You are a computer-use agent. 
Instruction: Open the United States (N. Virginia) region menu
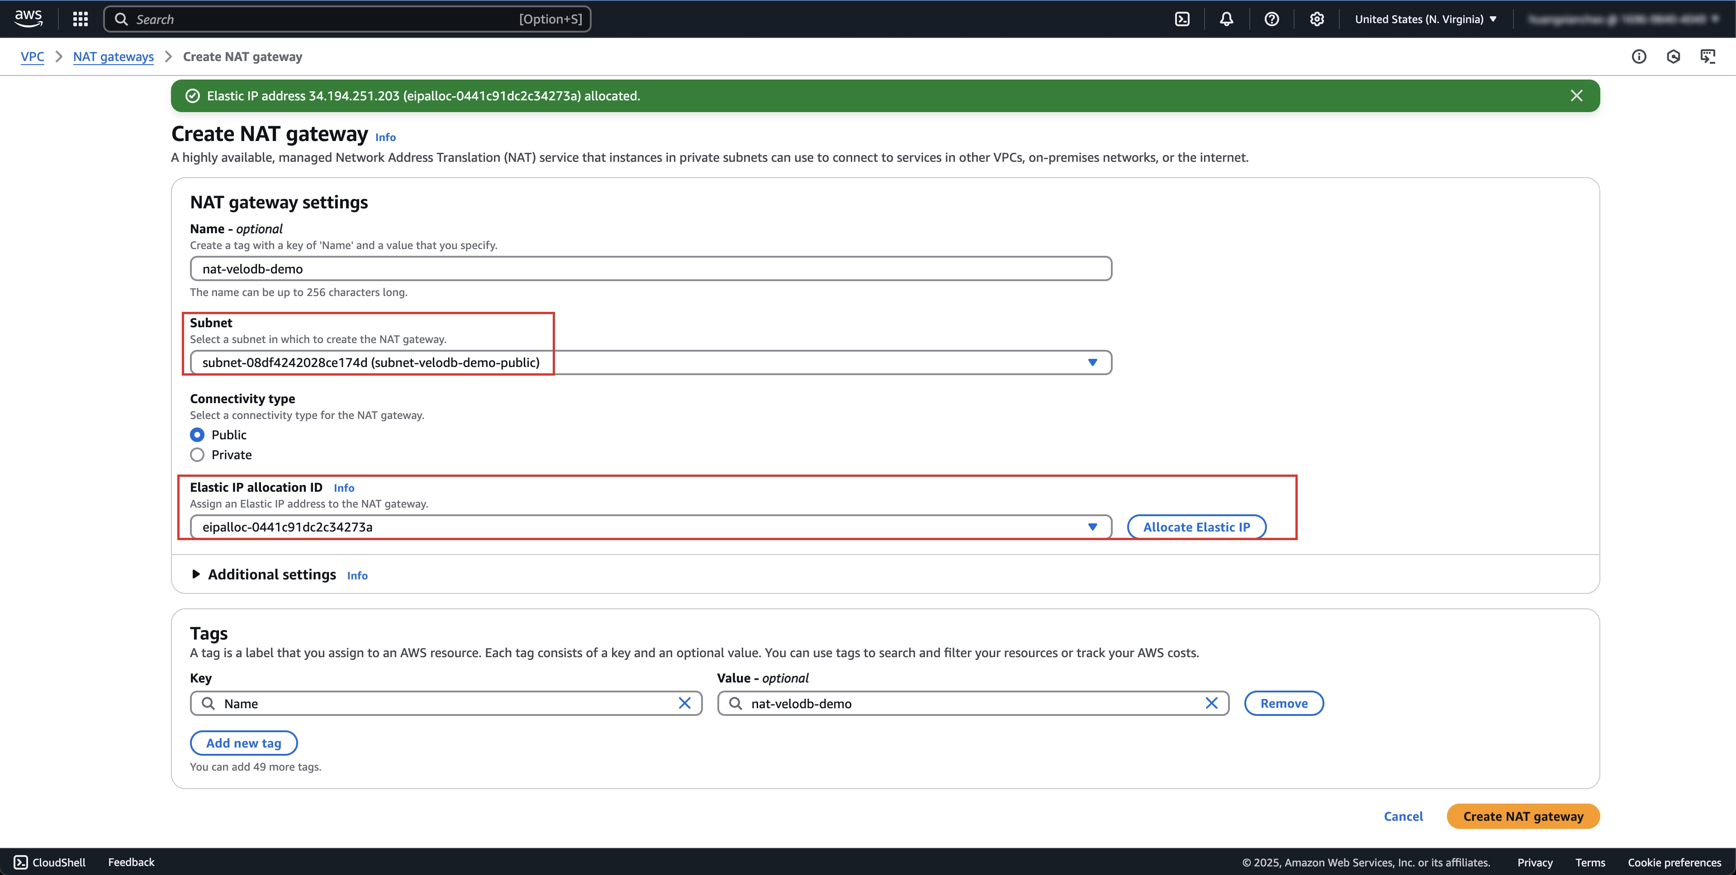pos(1426,19)
